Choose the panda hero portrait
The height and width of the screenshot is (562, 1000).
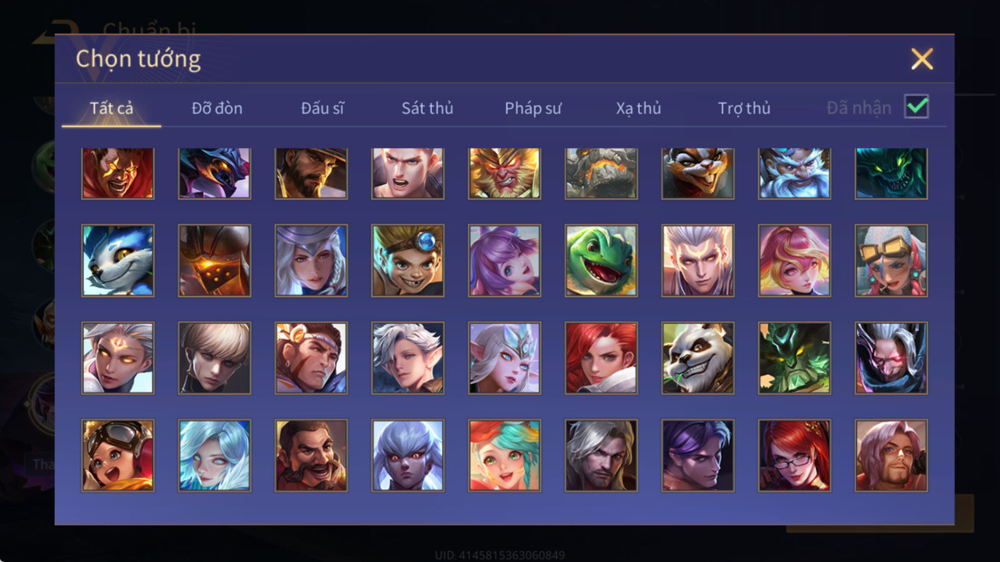point(697,358)
